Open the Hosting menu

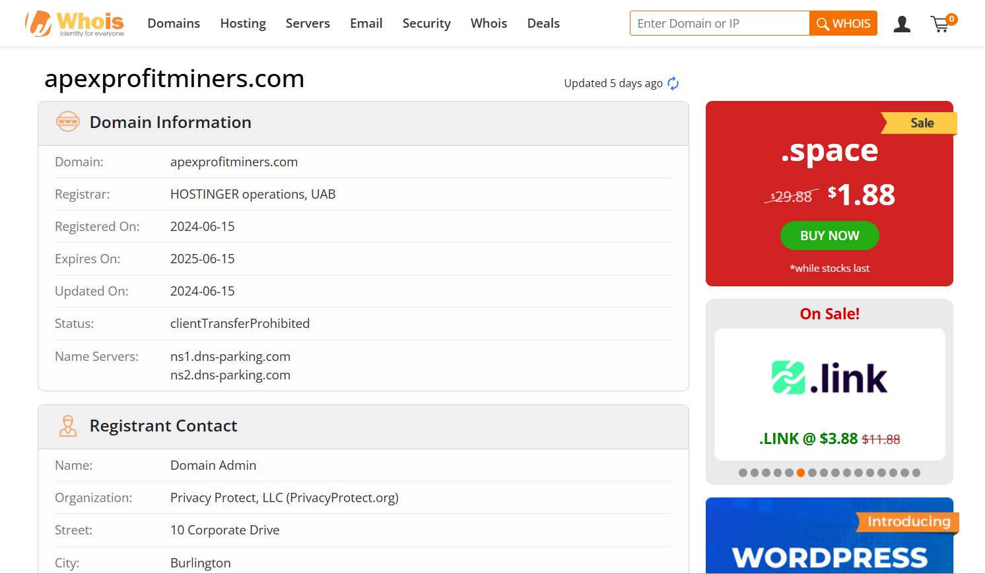point(243,23)
